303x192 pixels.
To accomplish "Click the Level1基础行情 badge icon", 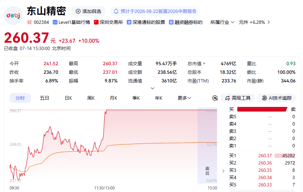I will [x=55, y=23].
